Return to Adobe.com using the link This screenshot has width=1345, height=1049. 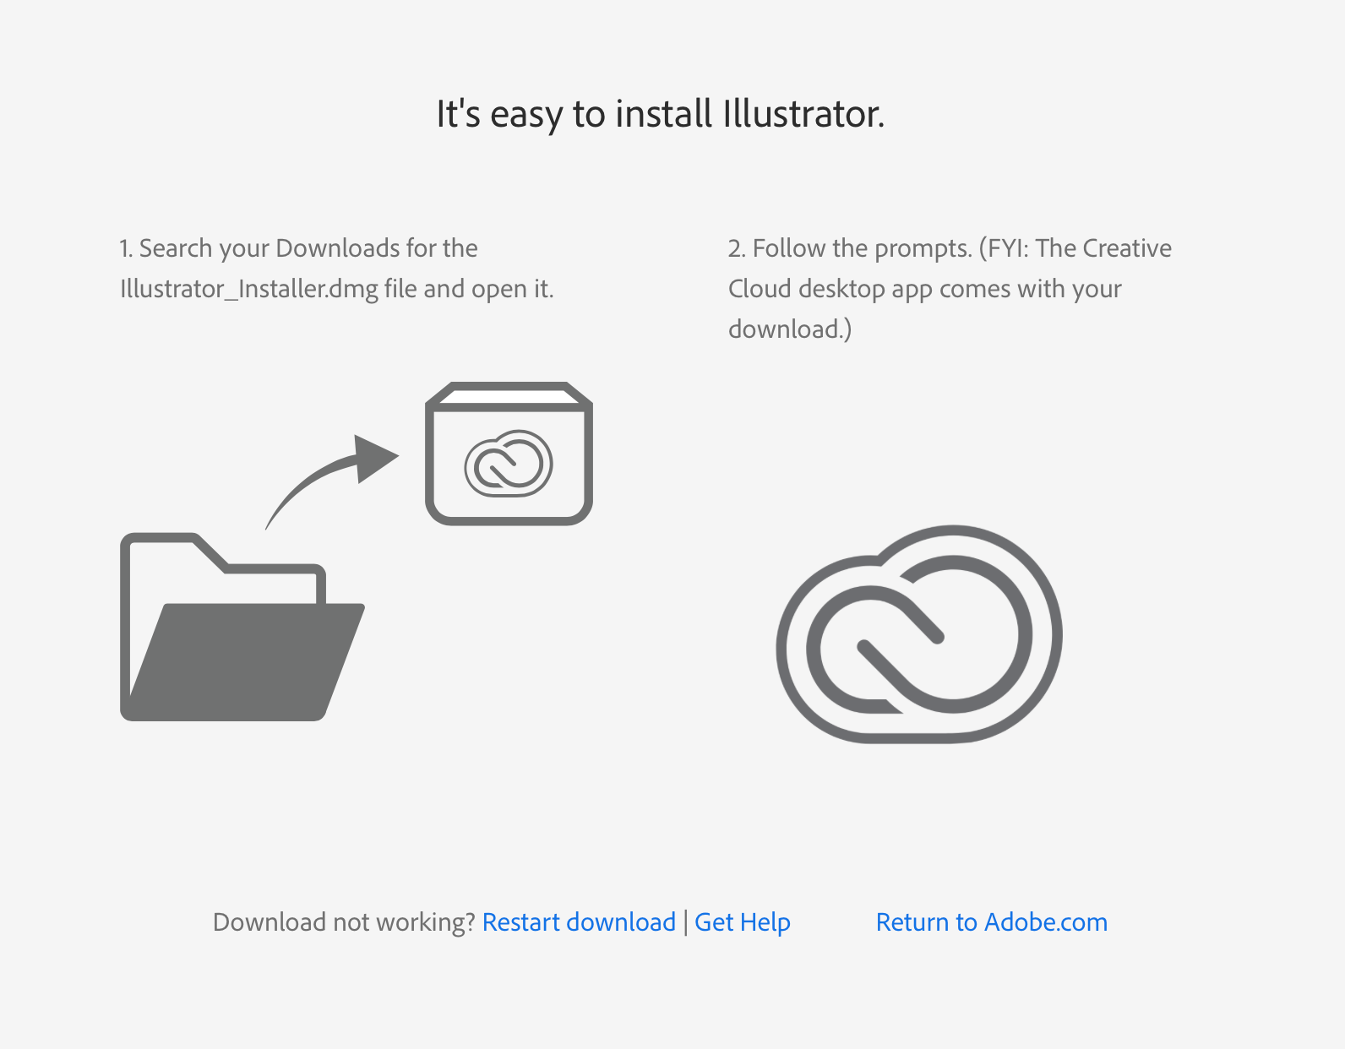(x=992, y=921)
